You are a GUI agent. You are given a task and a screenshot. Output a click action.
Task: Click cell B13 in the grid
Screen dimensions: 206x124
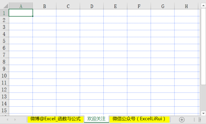(44, 96)
